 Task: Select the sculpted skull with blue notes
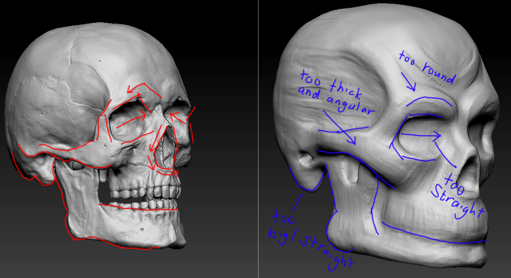[x=385, y=135]
